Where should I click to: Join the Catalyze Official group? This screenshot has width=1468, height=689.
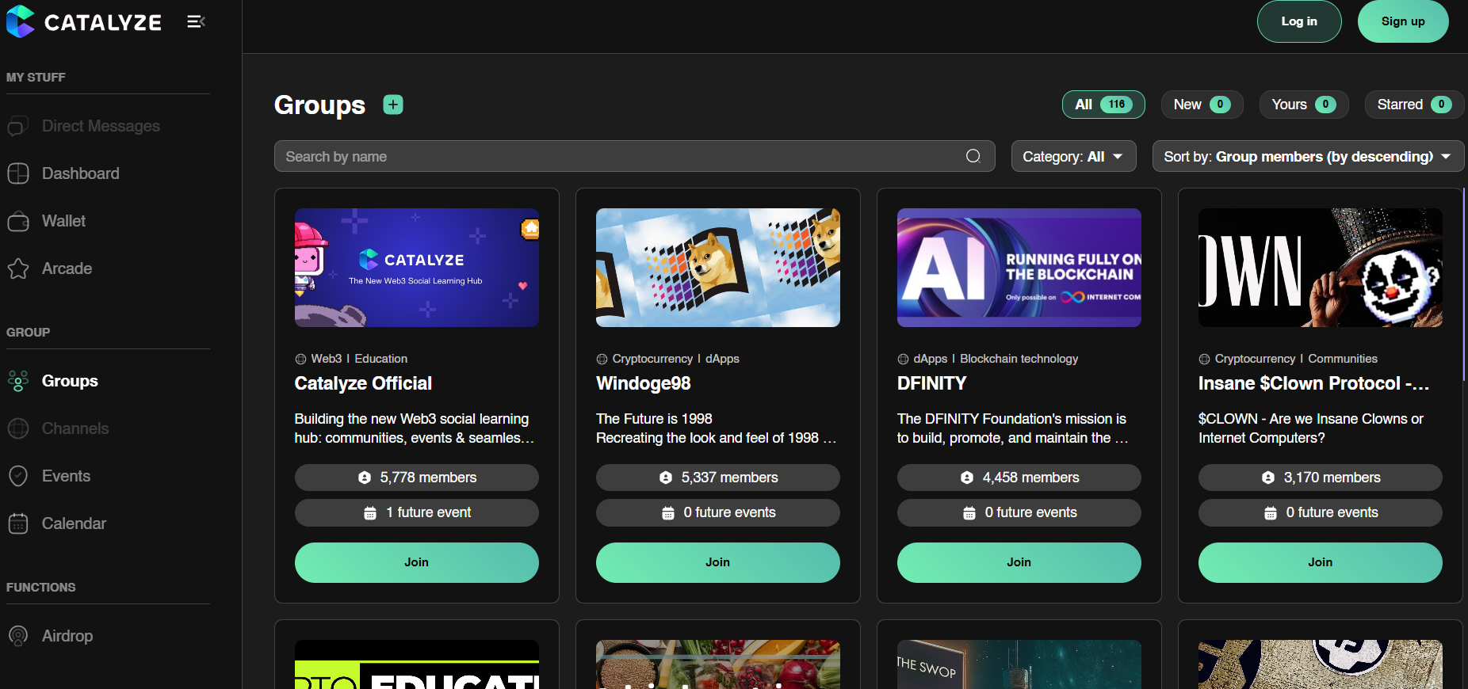[417, 562]
